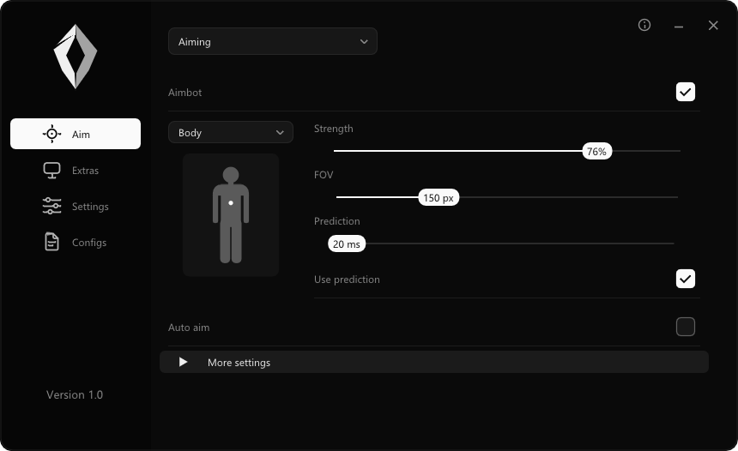Uncheck the Use prediction checkbox
The width and height of the screenshot is (738, 451).
coord(686,279)
